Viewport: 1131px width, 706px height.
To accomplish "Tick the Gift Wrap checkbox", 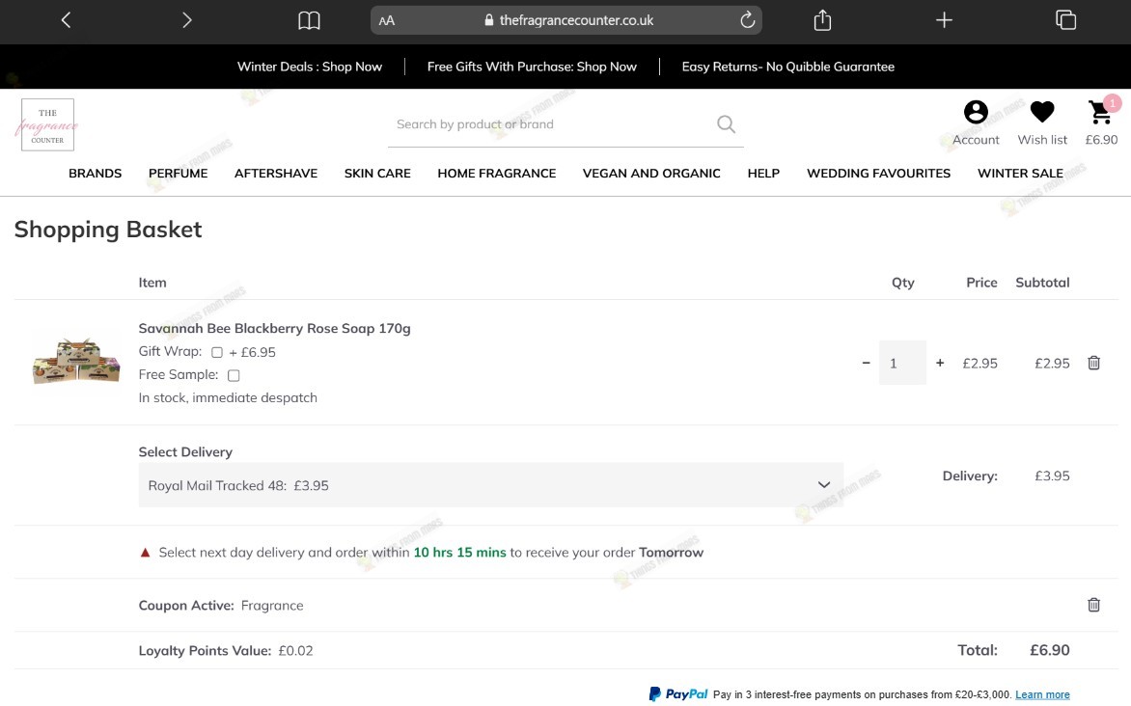I will (217, 353).
